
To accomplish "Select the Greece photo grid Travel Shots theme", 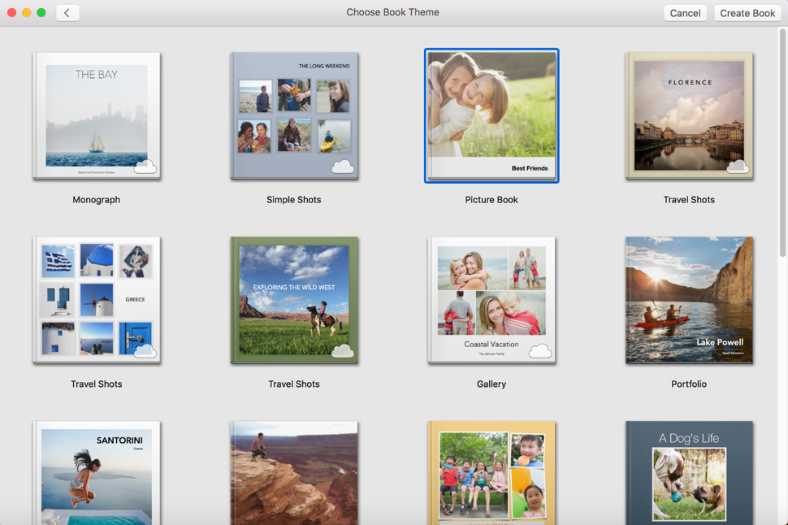I will point(96,299).
